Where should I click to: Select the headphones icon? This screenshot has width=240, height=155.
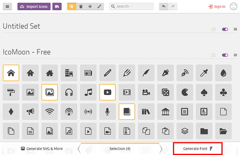(x=69, y=92)
